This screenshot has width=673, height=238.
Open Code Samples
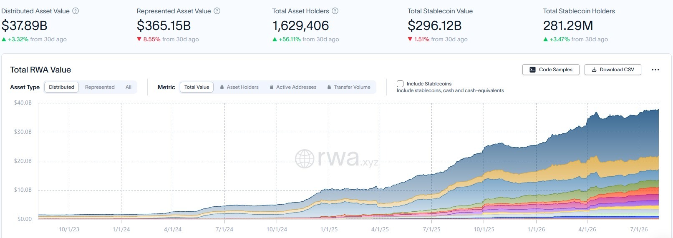point(551,70)
